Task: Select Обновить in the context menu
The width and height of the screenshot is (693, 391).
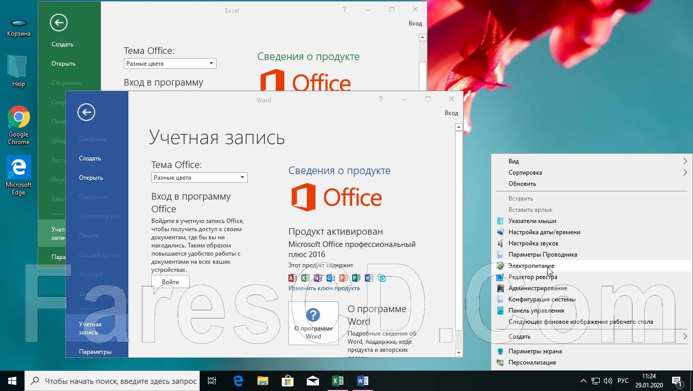Action: (592, 184)
